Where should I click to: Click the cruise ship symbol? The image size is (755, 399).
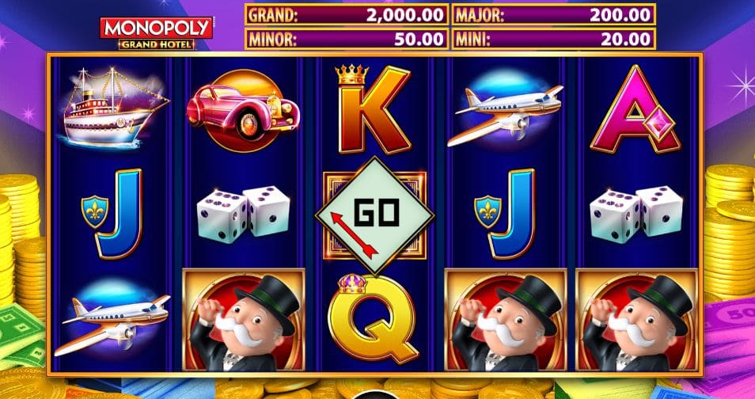coord(114,108)
